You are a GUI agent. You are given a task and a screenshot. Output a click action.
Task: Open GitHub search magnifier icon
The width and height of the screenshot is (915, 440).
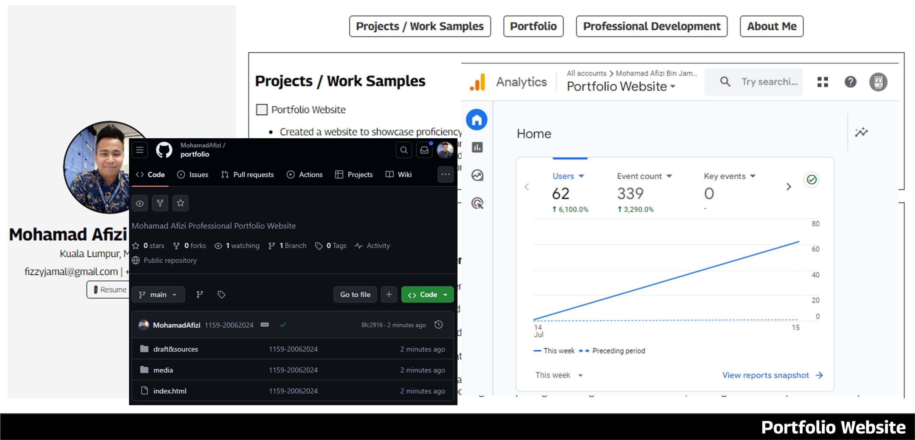(x=404, y=150)
